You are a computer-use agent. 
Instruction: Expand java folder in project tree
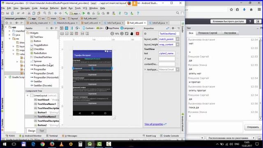[9, 35]
